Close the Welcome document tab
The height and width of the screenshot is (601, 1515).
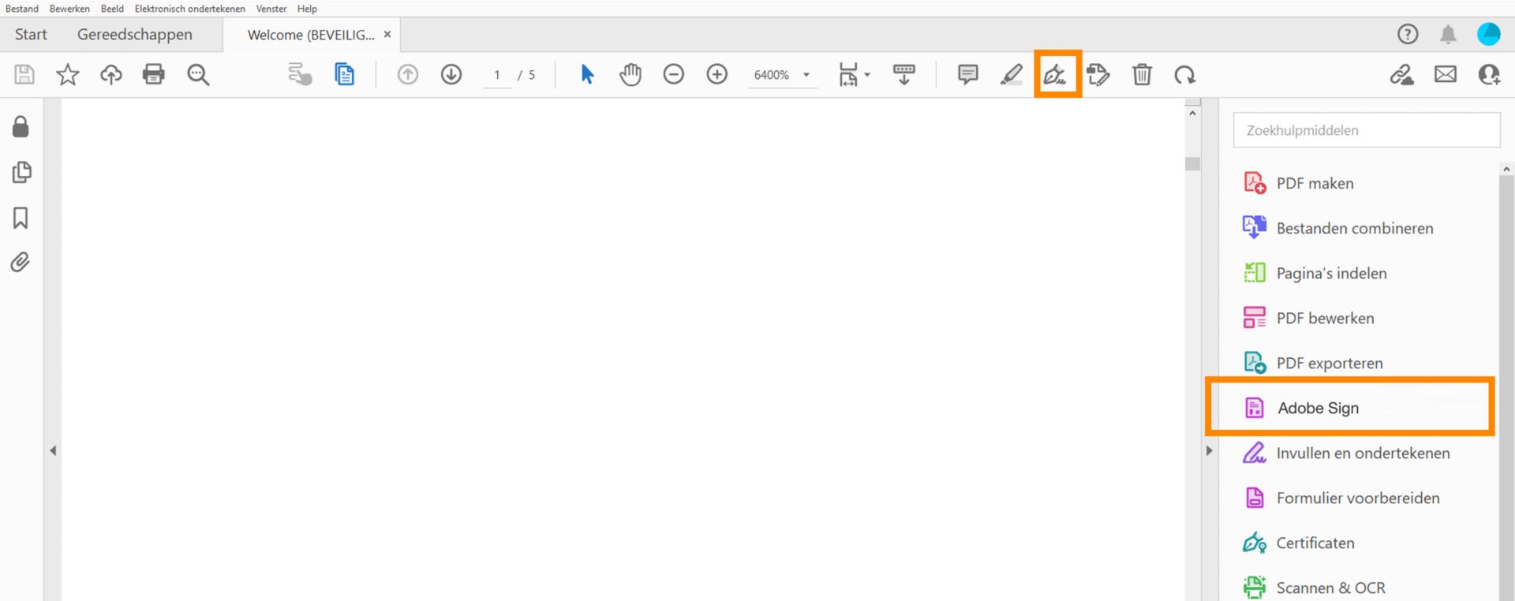pos(387,35)
